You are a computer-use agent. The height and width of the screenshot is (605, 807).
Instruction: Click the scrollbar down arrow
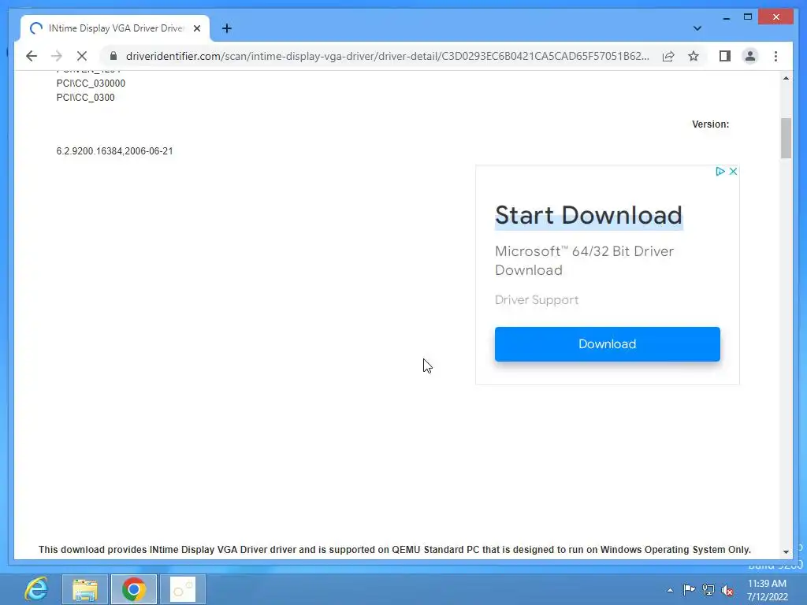[x=786, y=552]
